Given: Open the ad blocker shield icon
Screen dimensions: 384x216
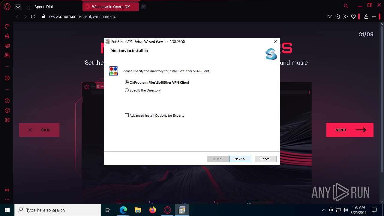Looking at the screenshot, I should [x=338, y=17].
